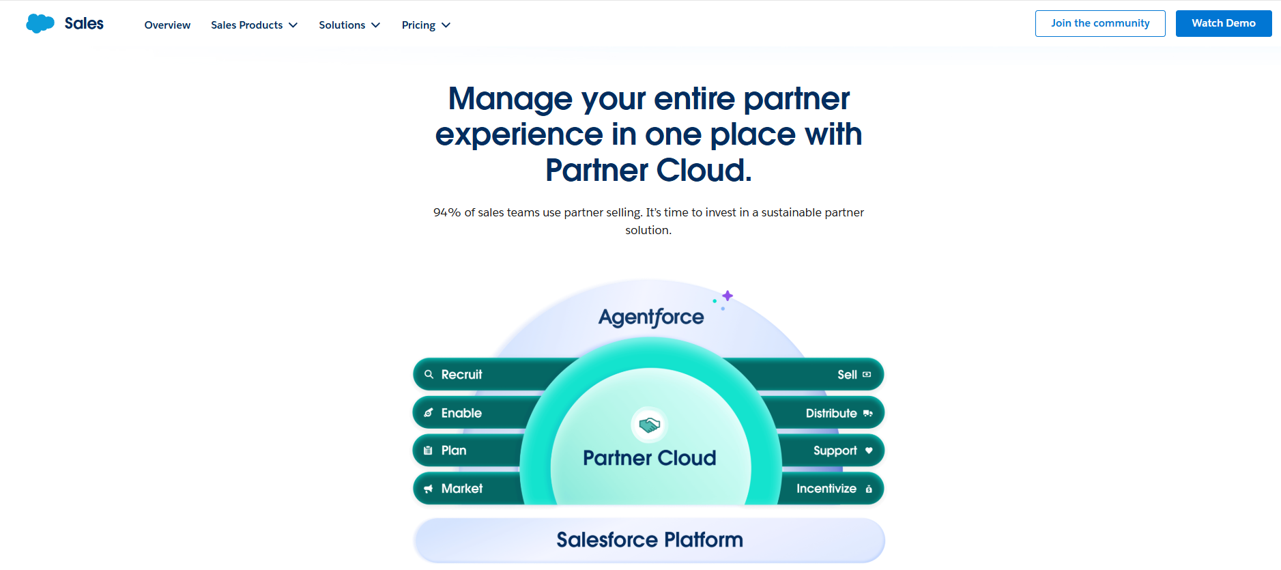Expand the Sales Products chevron arrow
The width and height of the screenshot is (1281, 570).
pyautogui.click(x=293, y=25)
